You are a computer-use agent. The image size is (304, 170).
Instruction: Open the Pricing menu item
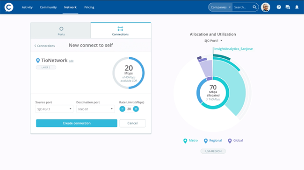[89, 7]
